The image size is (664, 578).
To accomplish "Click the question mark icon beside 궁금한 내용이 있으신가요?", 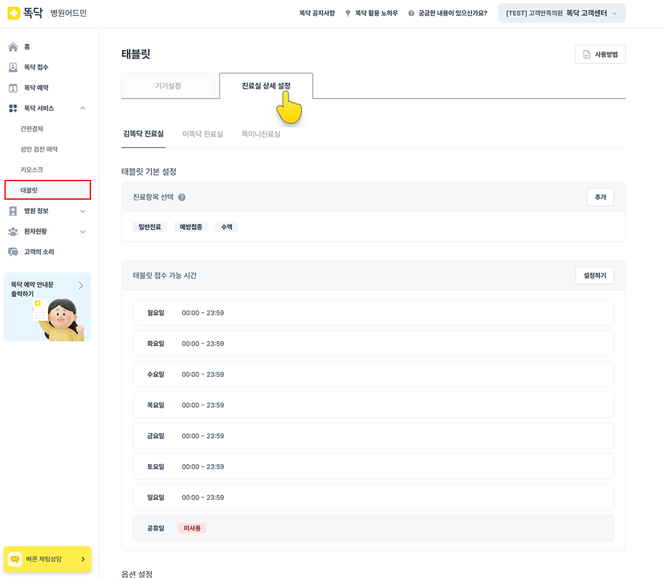I will point(411,13).
